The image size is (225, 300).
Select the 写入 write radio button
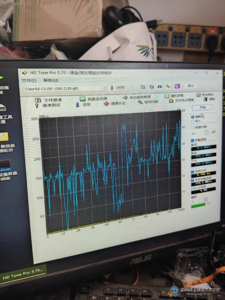pyautogui.click(x=193, y=121)
